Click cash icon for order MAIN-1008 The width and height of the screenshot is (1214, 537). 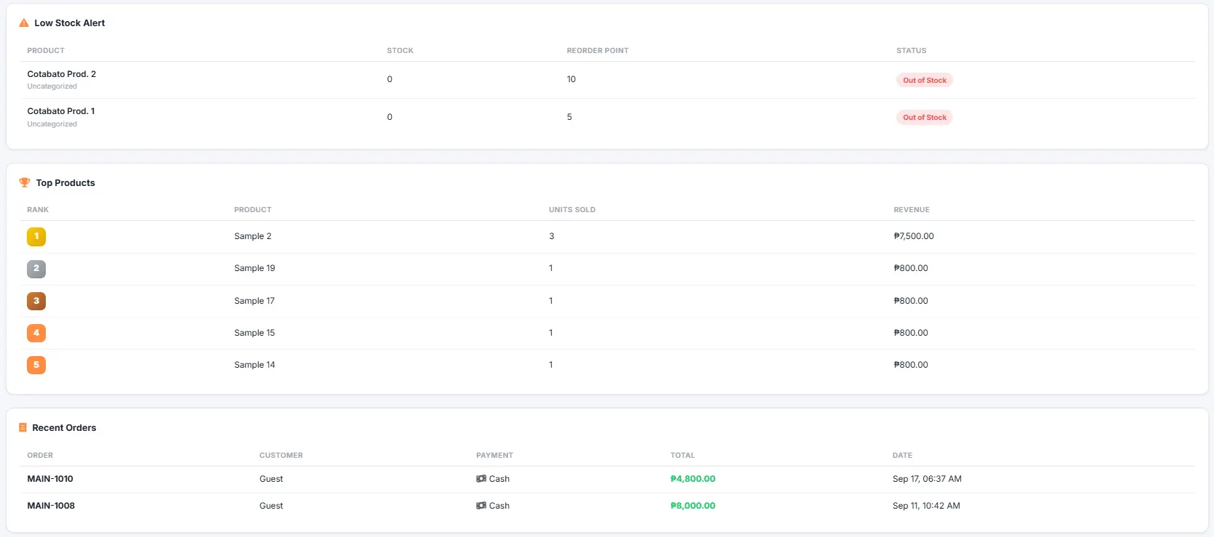click(x=481, y=506)
